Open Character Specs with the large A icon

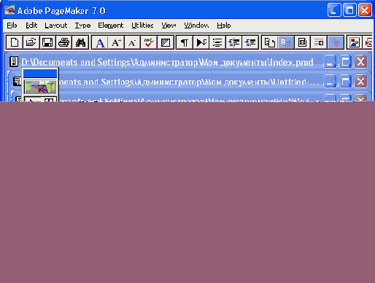pyautogui.click(x=100, y=42)
